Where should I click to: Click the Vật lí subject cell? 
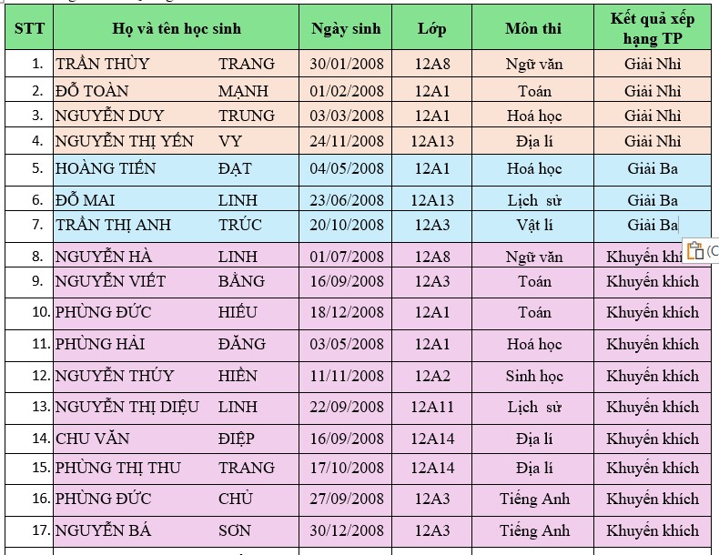(x=533, y=225)
